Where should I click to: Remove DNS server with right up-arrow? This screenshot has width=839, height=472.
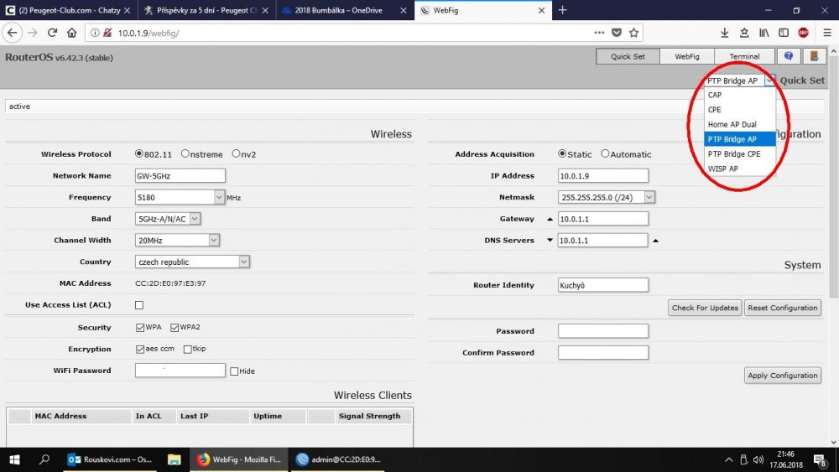coord(655,241)
